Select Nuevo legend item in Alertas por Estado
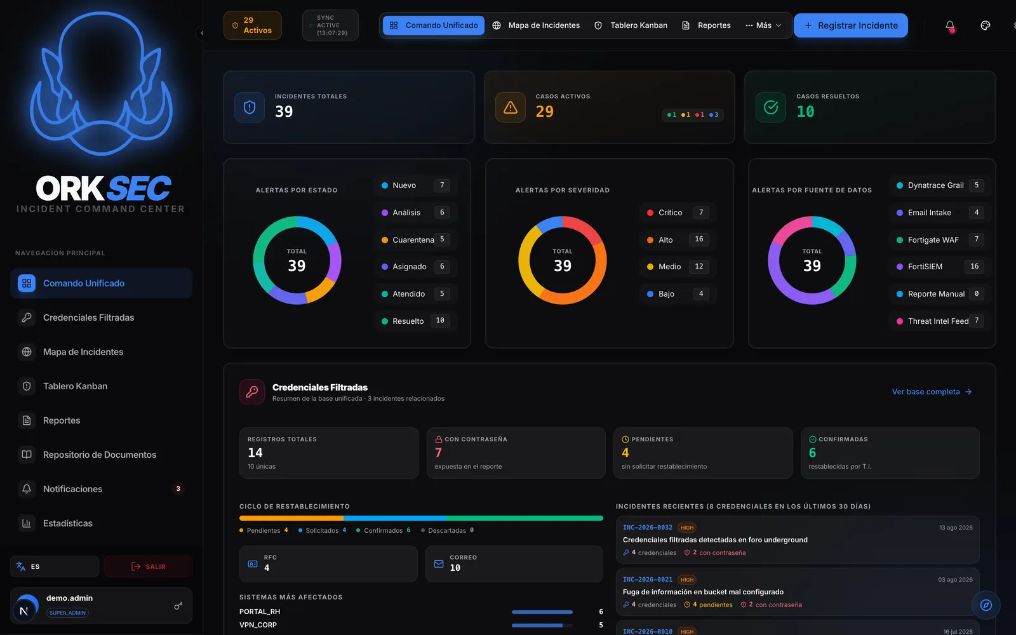Screen dimensions: 1016x635 click(x=415, y=185)
